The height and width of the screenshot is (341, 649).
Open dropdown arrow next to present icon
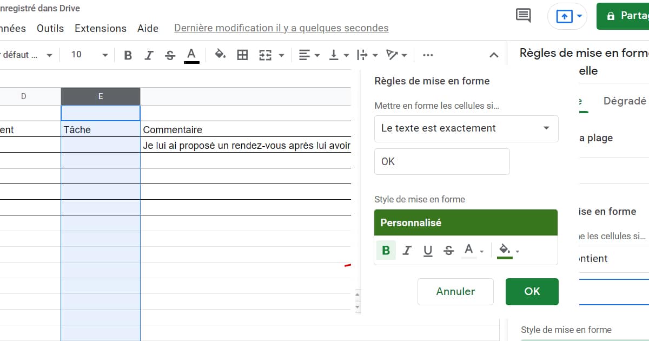pos(580,16)
